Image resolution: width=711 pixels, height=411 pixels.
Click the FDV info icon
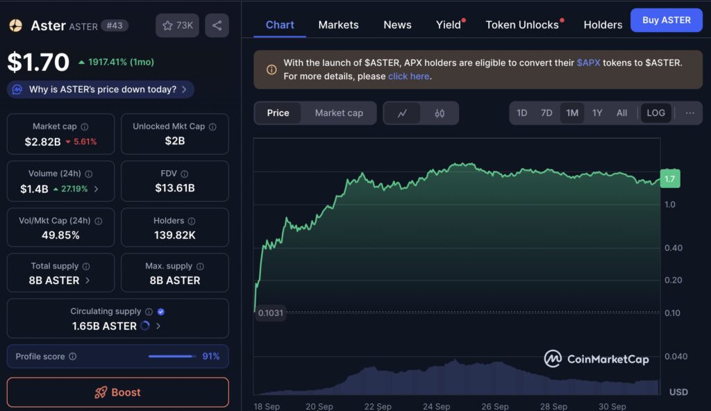click(185, 174)
